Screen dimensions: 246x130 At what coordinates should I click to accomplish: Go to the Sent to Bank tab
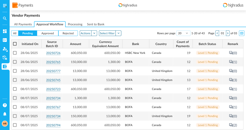tap(96, 24)
